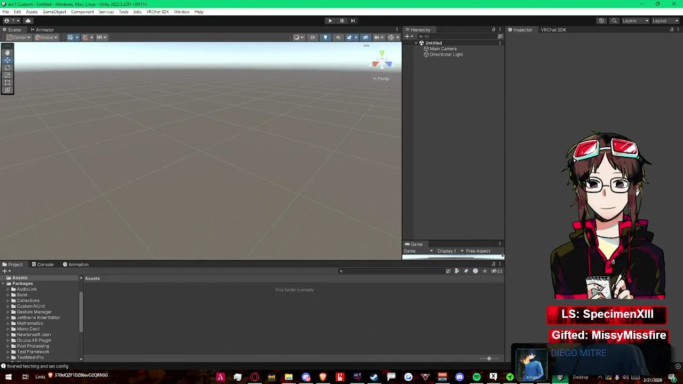Toggle grid snapping button
683x384 pixels.
pyautogui.click(x=85, y=37)
